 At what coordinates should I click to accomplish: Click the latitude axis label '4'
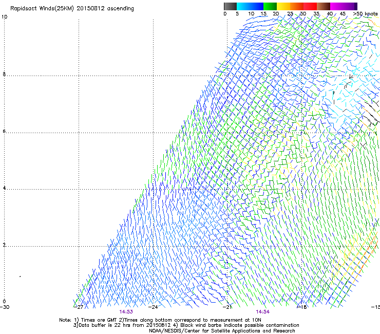(4, 188)
